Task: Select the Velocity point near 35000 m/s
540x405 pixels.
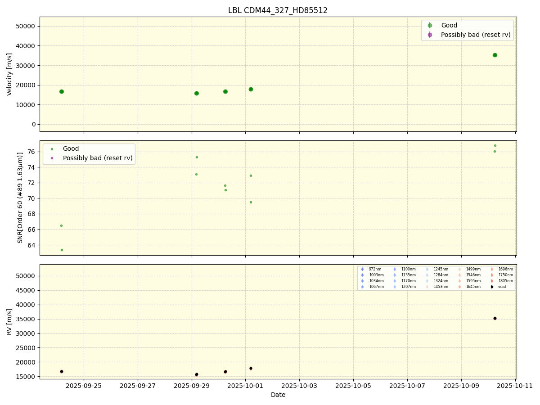Action: 495,55
